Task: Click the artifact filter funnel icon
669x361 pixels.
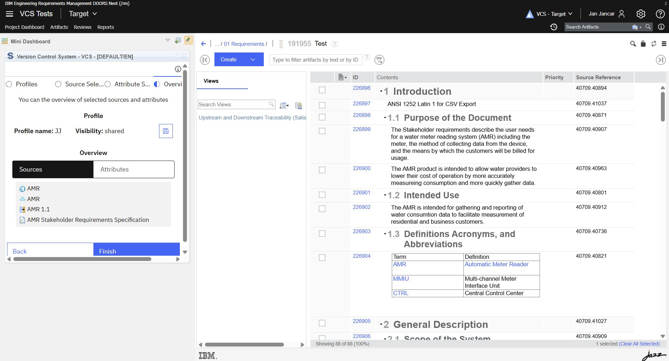Action: point(379,60)
